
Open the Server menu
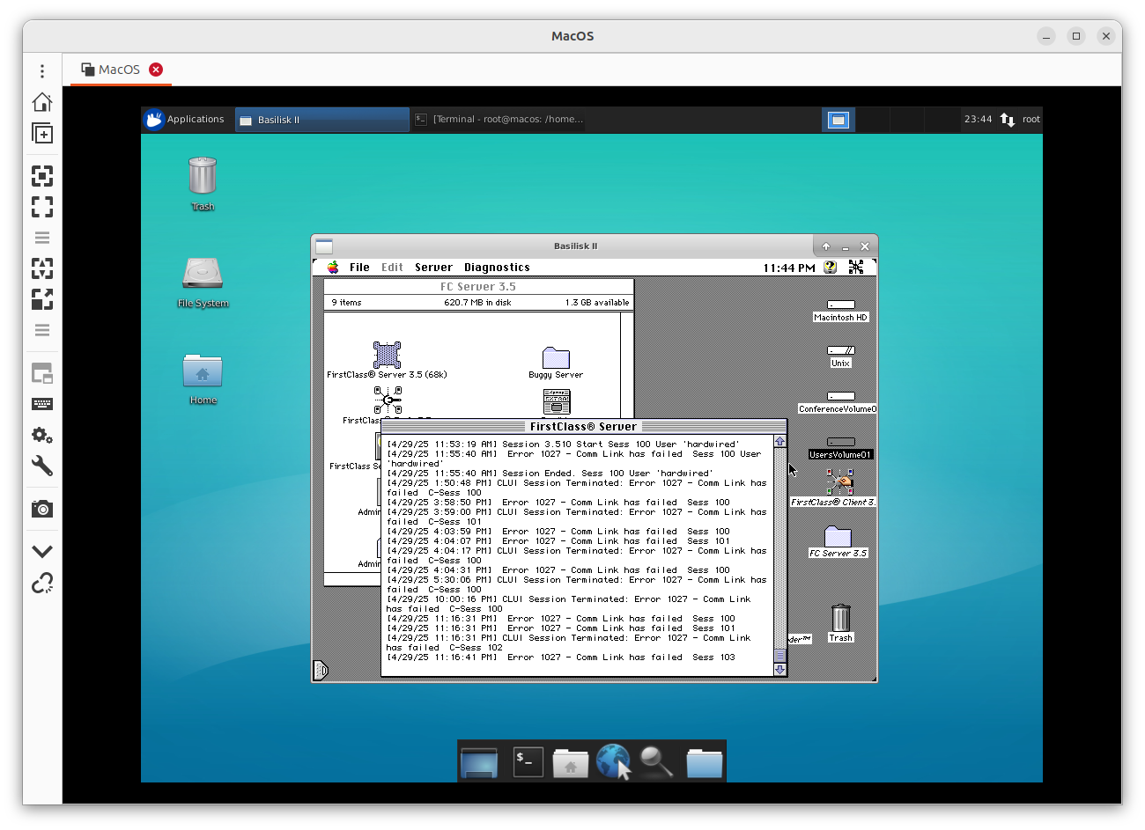[433, 268]
